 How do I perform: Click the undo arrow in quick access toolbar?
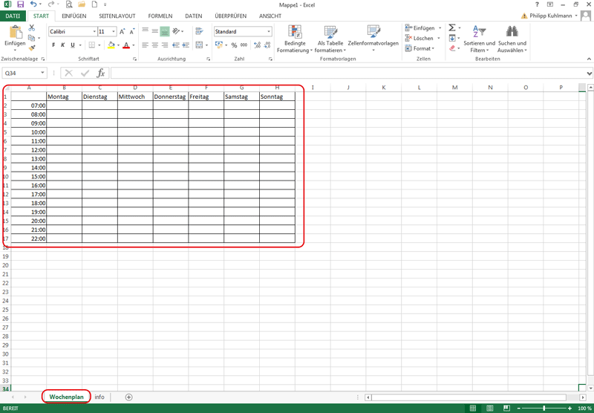pos(33,4)
